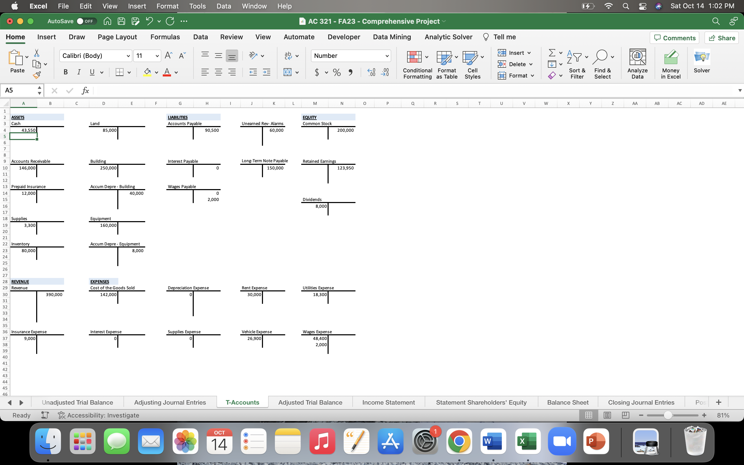The height and width of the screenshot is (465, 744).
Task: Click the Merge cells icon
Action: point(288,72)
